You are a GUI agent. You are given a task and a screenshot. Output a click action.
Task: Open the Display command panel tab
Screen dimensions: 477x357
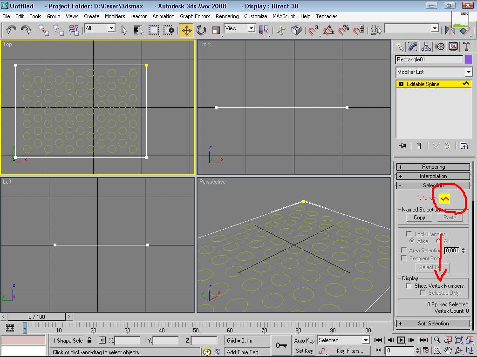click(x=453, y=46)
